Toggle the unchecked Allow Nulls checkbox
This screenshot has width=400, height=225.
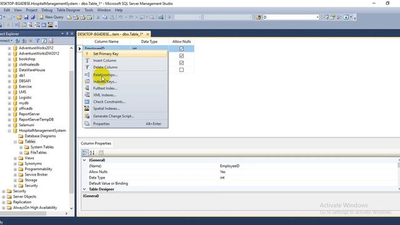pos(181,69)
